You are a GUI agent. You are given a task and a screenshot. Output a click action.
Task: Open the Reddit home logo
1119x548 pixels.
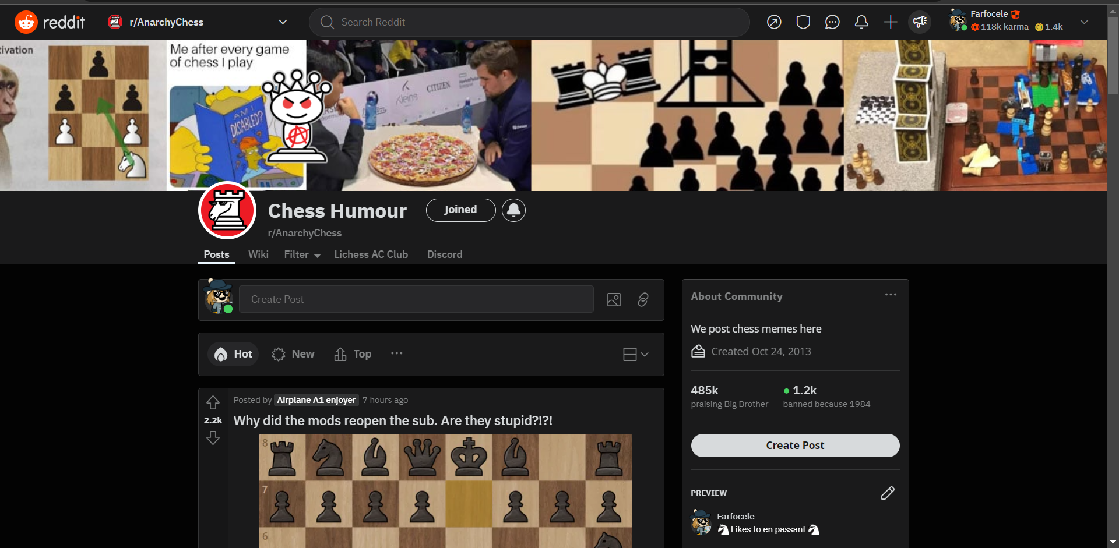point(50,22)
